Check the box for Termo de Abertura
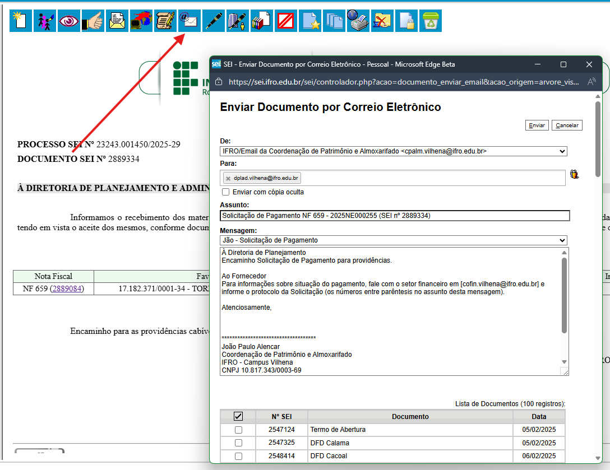This screenshot has width=610, height=470. coord(238,430)
